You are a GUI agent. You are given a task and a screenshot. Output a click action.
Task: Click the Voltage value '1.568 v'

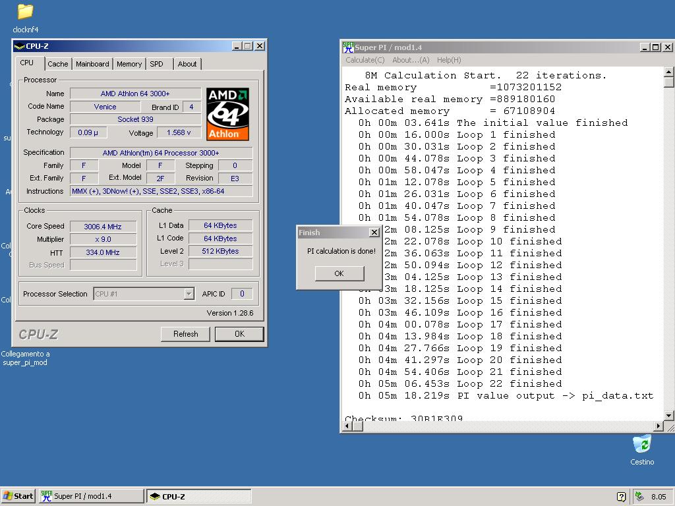coord(179,132)
